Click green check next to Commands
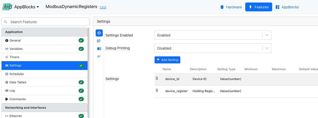 click(x=81, y=99)
